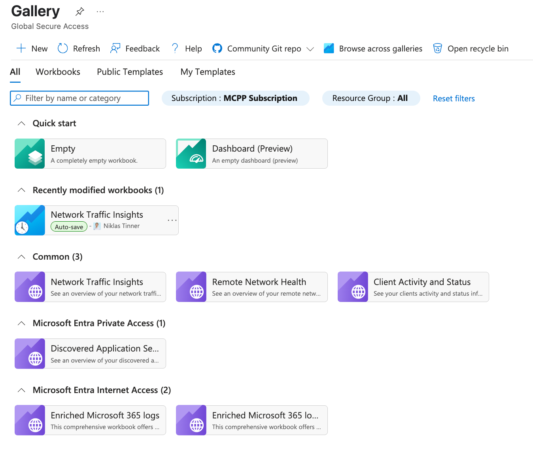Open Enriched Microsoft 365 logs full title
The height and width of the screenshot is (456, 533).
pyautogui.click(x=105, y=415)
